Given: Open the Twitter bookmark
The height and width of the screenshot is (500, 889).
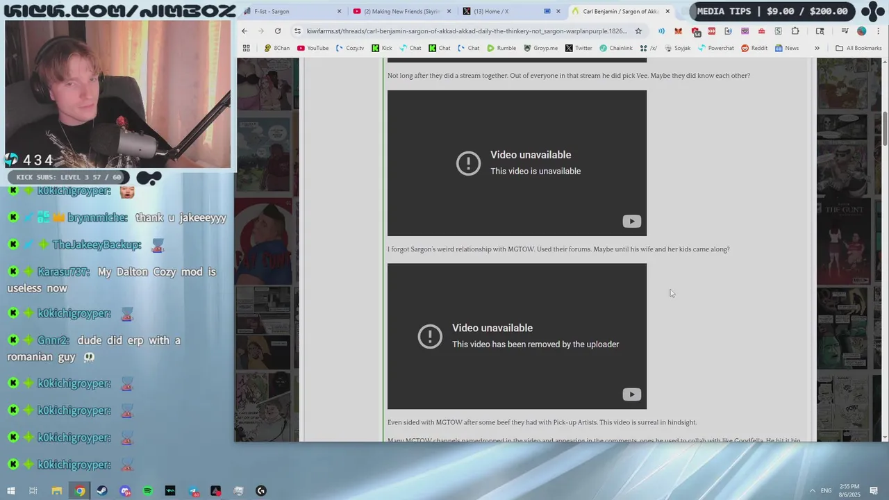Looking at the screenshot, I should click(x=579, y=48).
